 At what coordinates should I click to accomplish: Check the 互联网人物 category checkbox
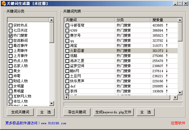tap(11, 96)
